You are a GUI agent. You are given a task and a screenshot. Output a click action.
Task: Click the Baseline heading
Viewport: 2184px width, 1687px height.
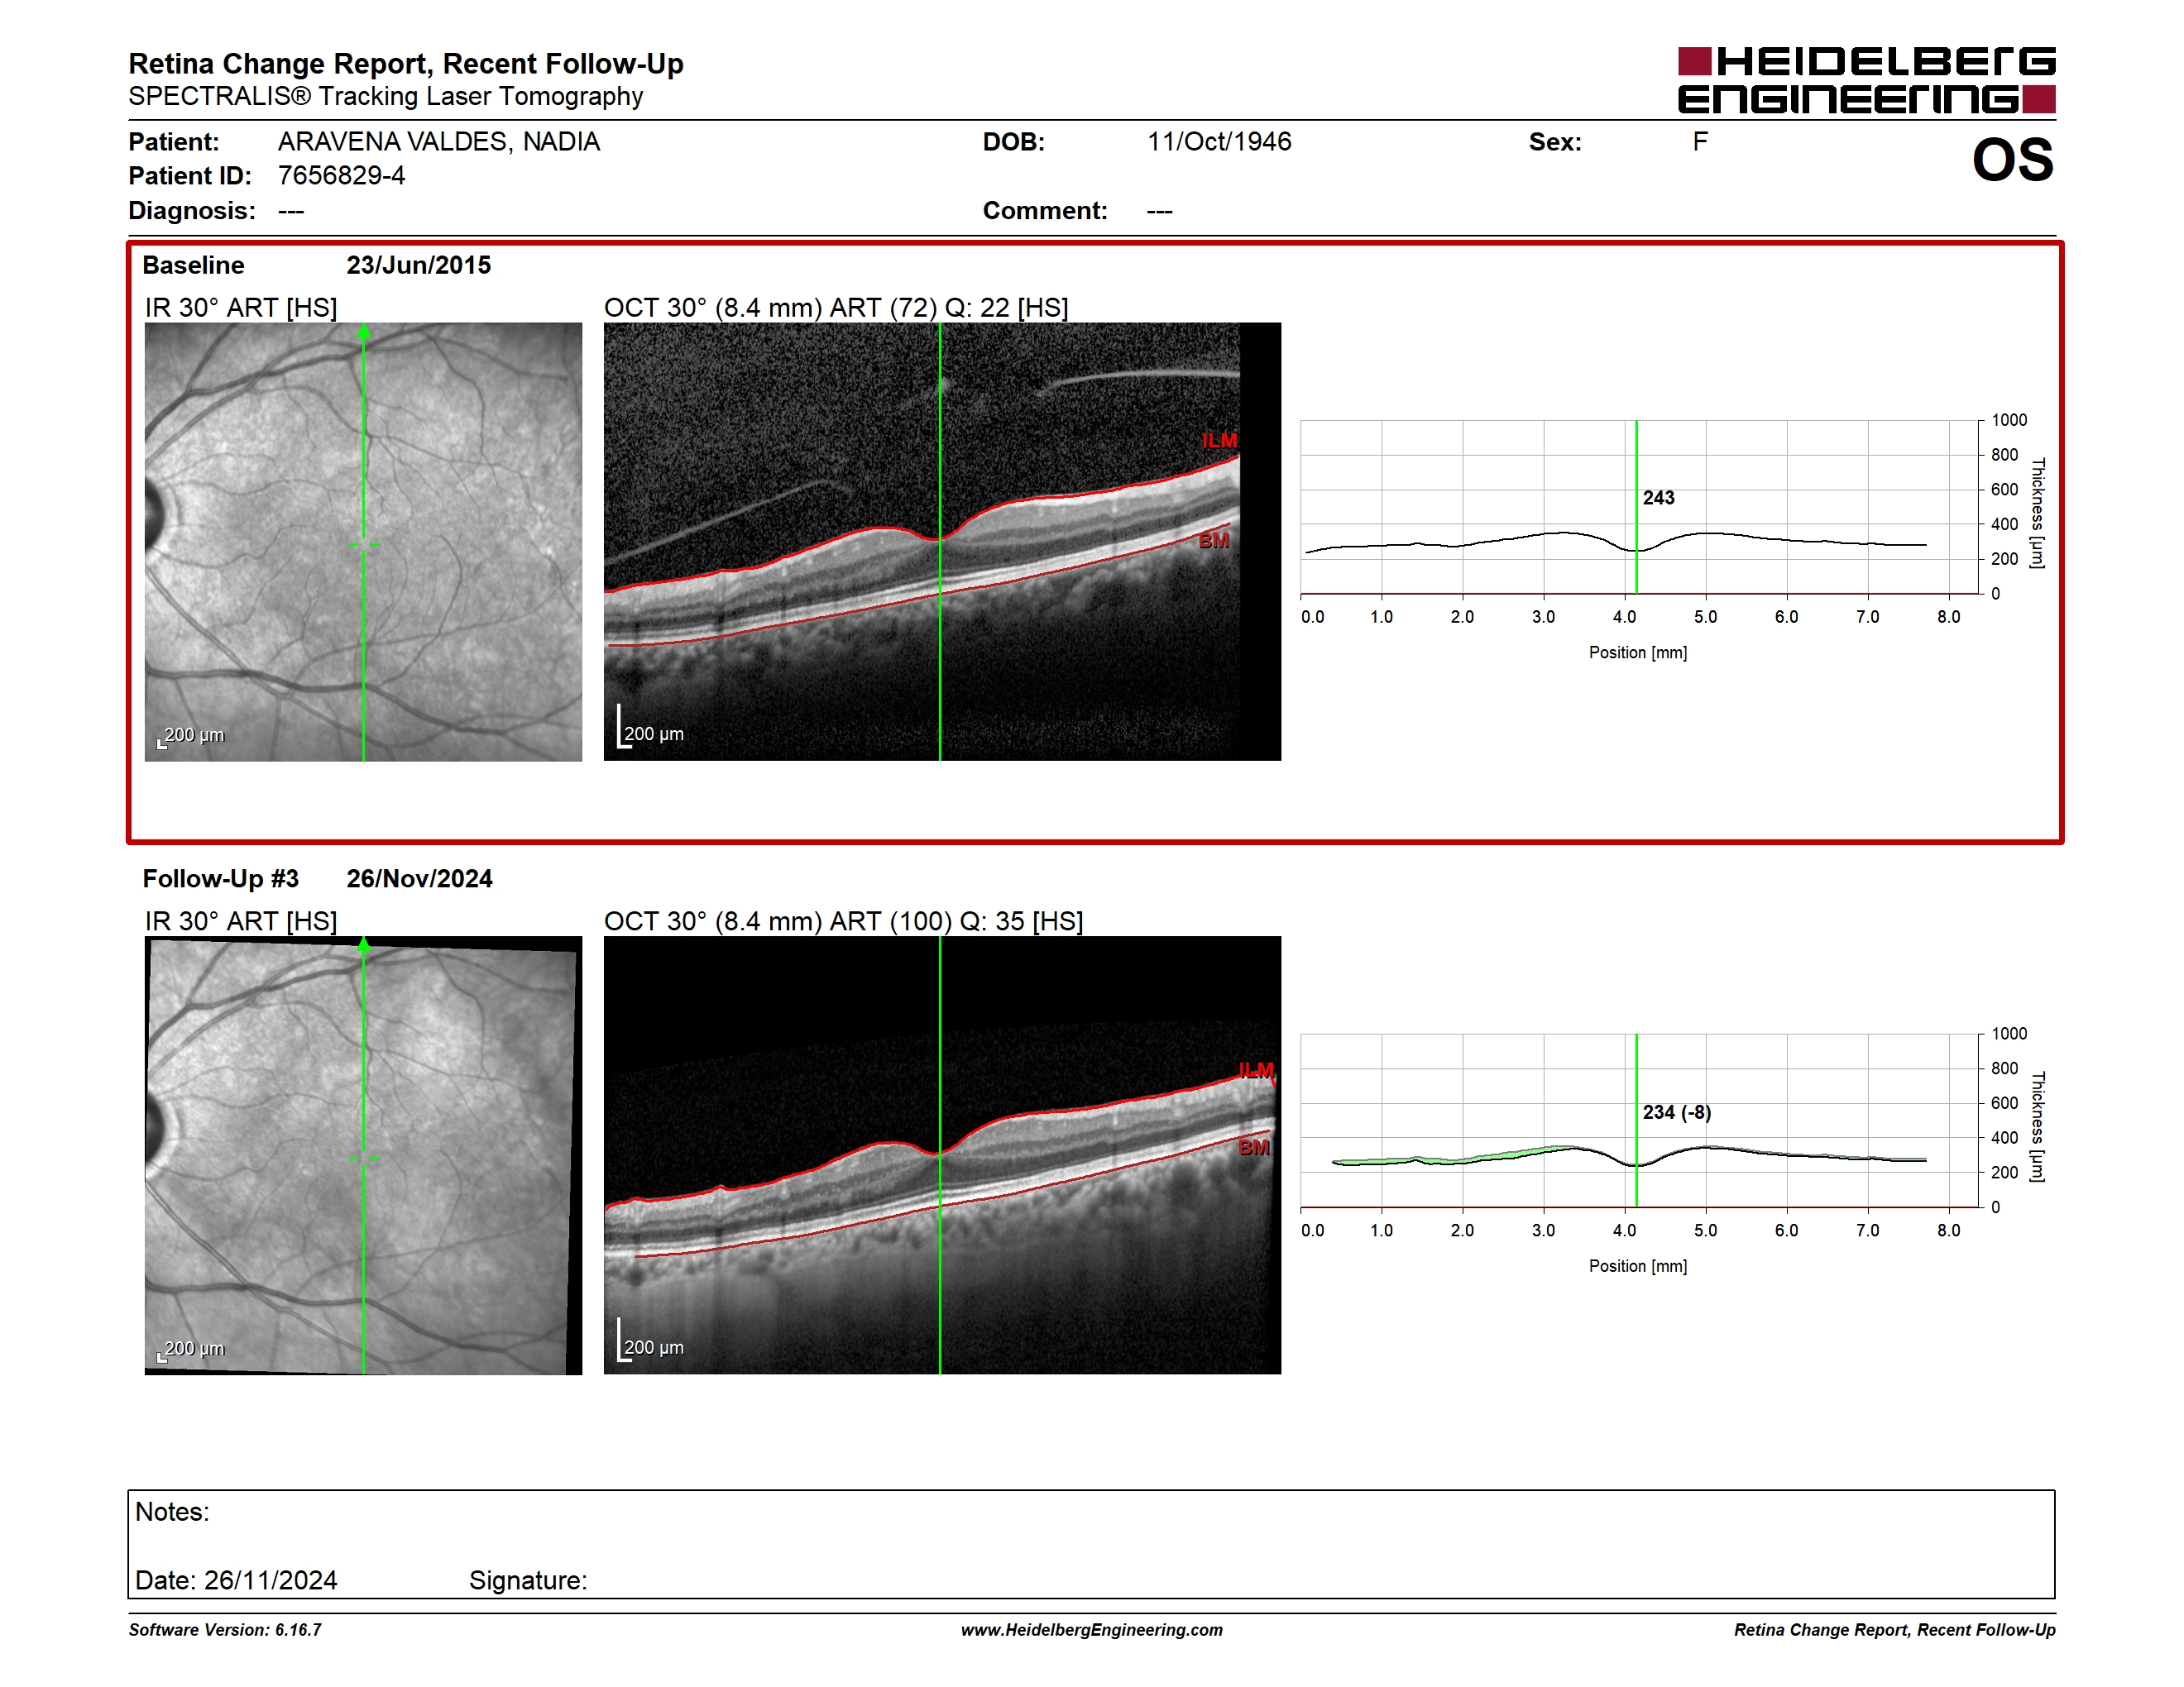click(193, 265)
